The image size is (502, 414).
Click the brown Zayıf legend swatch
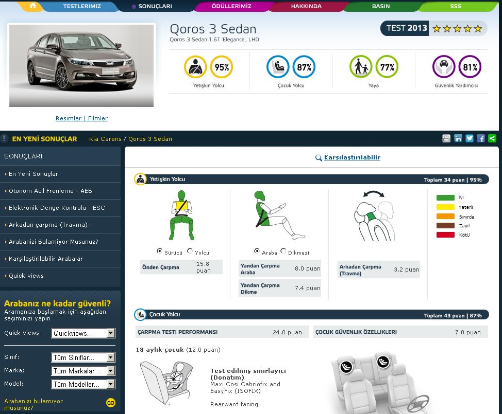coord(445,226)
